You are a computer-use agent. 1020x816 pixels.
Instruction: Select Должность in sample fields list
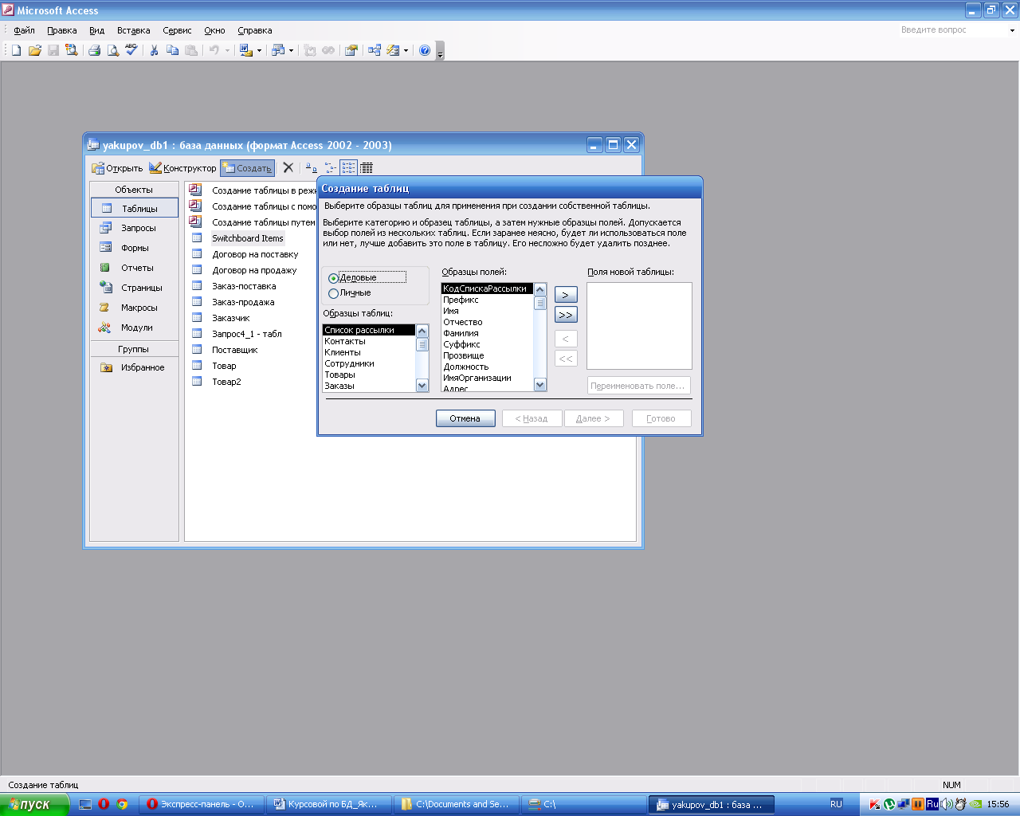[487, 367]
